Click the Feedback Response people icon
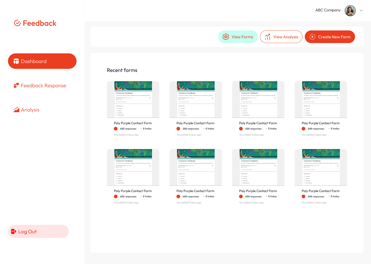This screenshot has height=264, width=371. click(16, 85)
